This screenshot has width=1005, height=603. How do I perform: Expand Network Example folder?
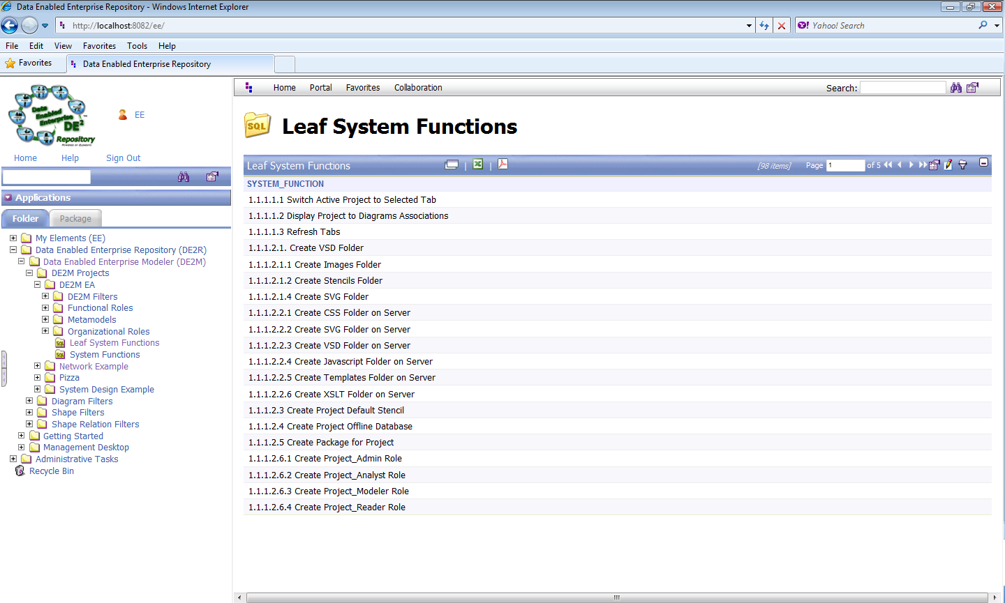pyautogui.click(x=38, y=366)
